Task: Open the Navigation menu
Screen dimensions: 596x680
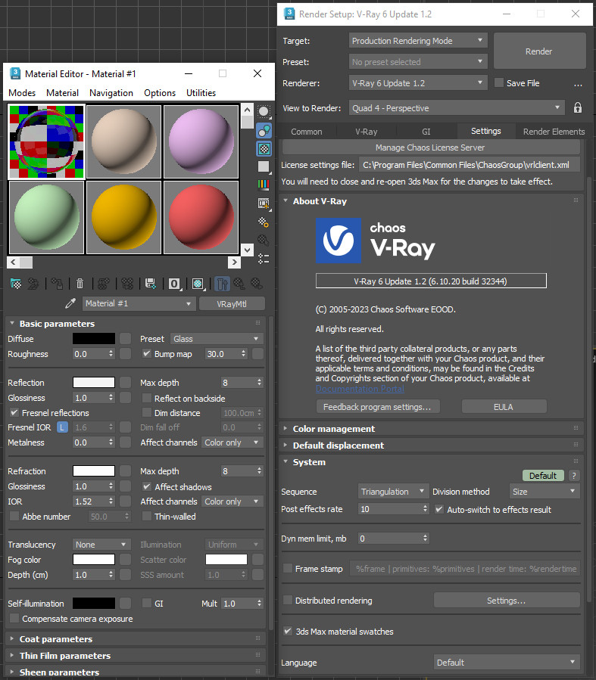Action: [111, 93]
